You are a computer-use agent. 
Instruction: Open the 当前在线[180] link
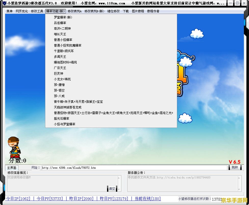point(148,199)
